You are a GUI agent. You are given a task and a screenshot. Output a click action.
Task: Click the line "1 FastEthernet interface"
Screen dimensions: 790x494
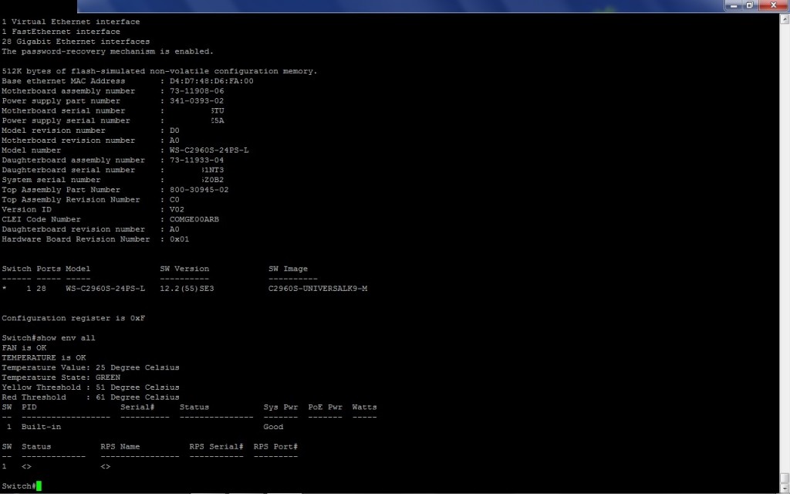pyautogui.click(x=61, y=32)
